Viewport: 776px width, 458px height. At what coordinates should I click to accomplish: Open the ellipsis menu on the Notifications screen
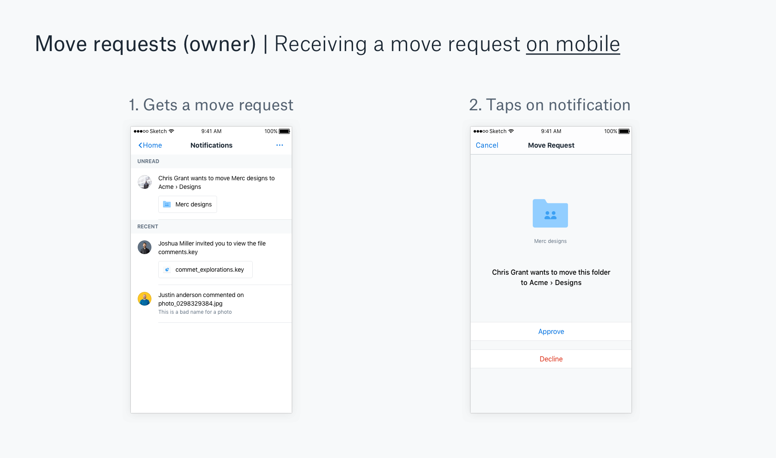click(280, 145)
